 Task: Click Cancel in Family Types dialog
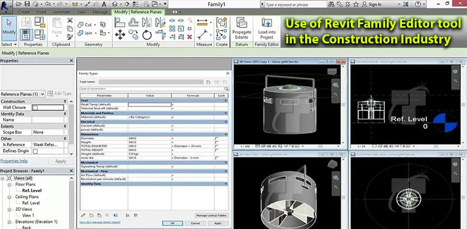click(x=195, y=223)
